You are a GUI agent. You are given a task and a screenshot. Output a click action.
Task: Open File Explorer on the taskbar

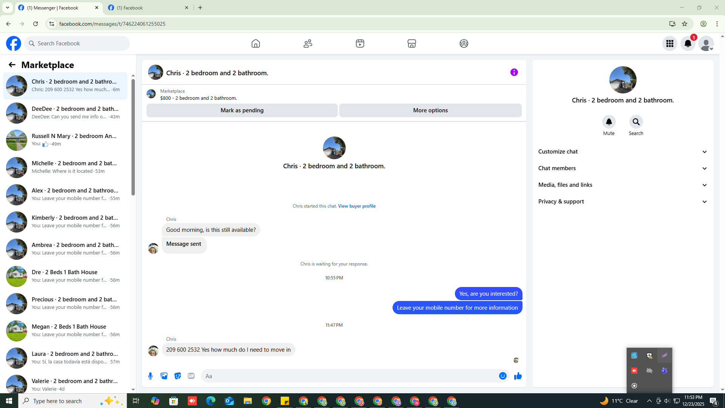point(248,401)
